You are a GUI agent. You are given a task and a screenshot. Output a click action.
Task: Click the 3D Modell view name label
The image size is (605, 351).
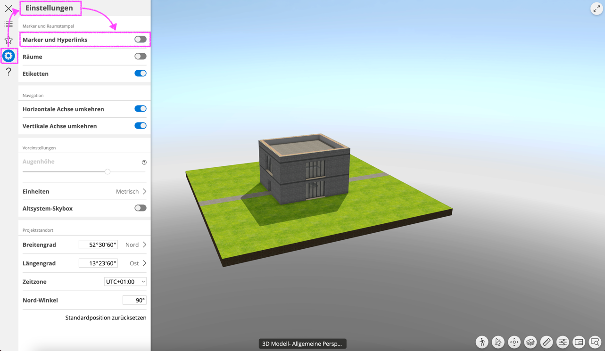[302, 343]
